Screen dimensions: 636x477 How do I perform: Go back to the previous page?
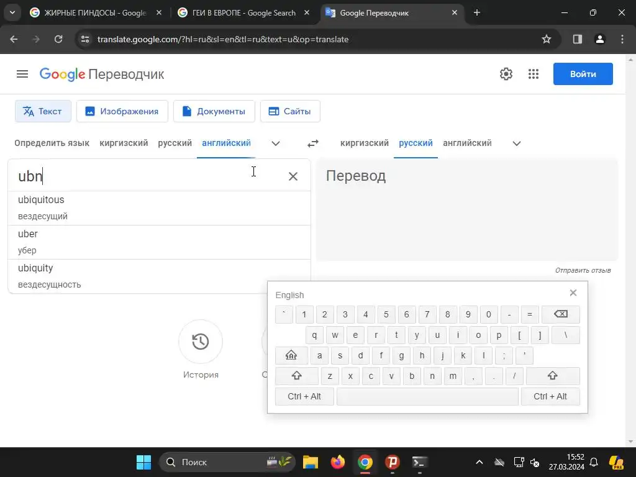point(14,39)
